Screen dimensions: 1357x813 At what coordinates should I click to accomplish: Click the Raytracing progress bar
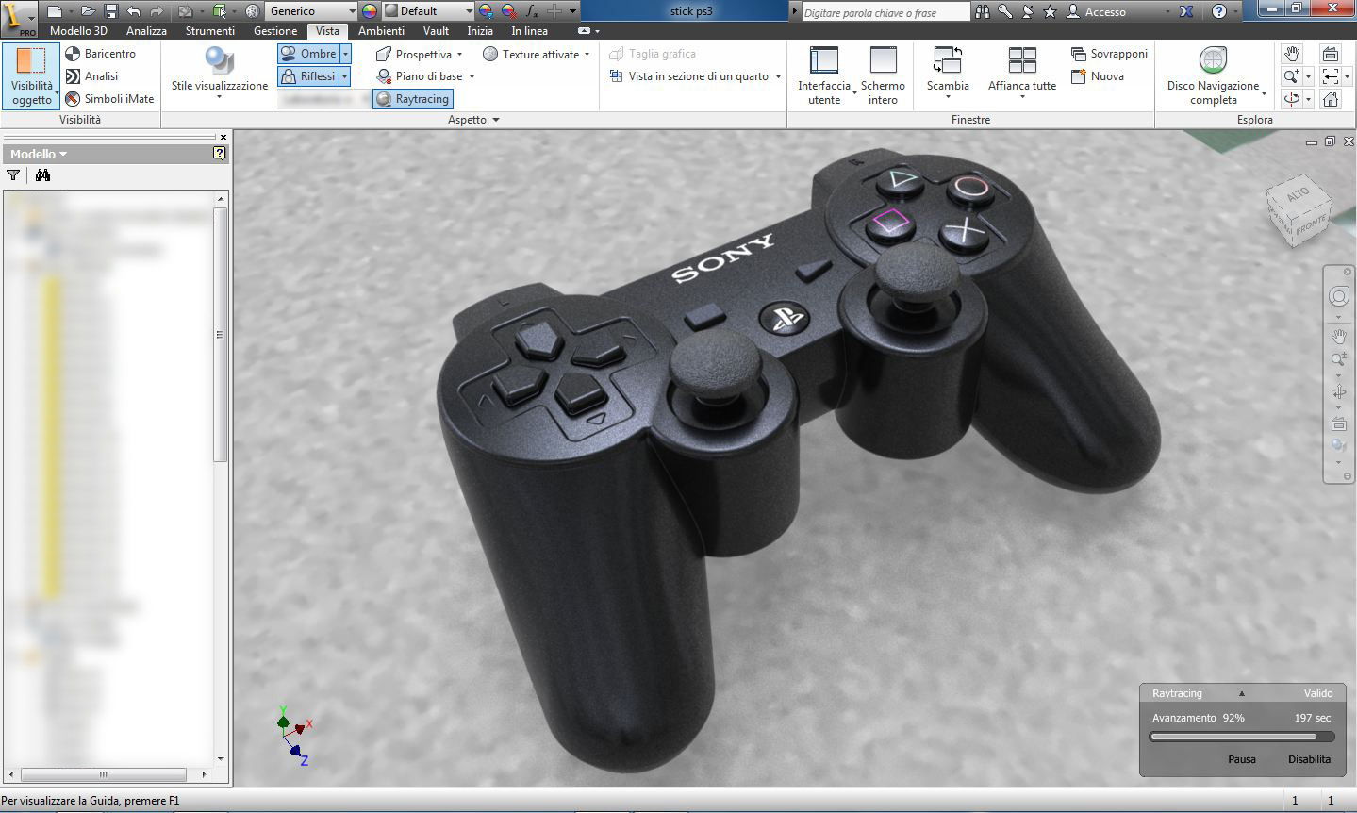[1242, 737]
